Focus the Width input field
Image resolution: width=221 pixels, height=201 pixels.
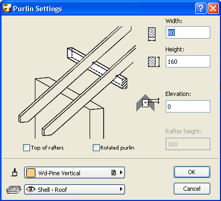tap(188, 33)
